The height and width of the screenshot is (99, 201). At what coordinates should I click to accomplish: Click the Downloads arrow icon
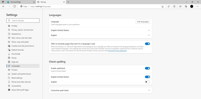point(9,54)
